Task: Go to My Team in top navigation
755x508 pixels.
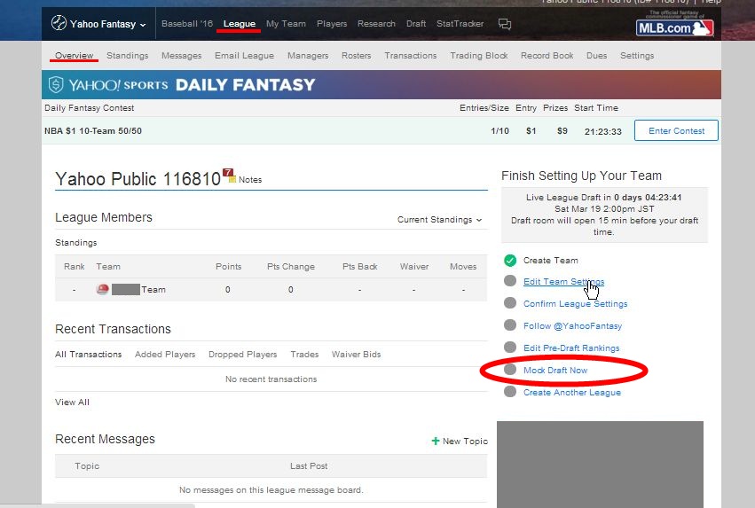Action: pos(286,24)
